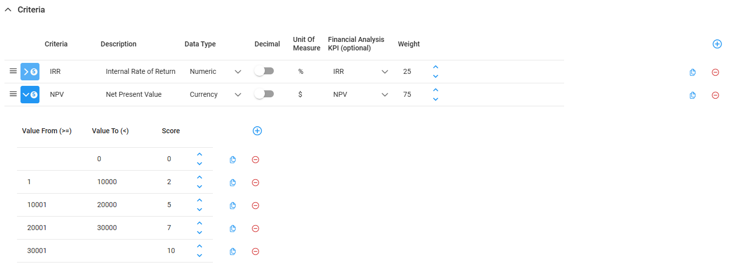Enable Decimal switch for NPV
This screenshot has height=267, width=736.
click(264, 94)
